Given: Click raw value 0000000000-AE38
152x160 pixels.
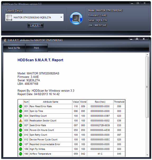Looking at the screenshot, I should click(x=100, y=130).
